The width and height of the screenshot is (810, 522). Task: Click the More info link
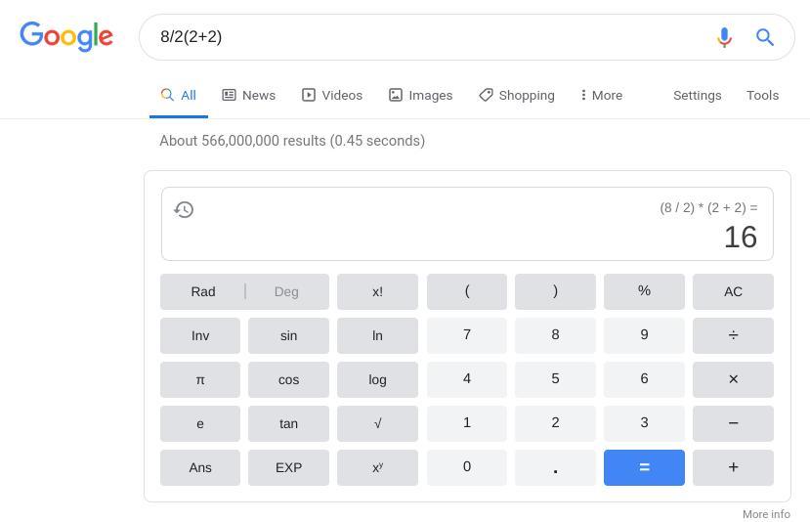pos(766,514)
